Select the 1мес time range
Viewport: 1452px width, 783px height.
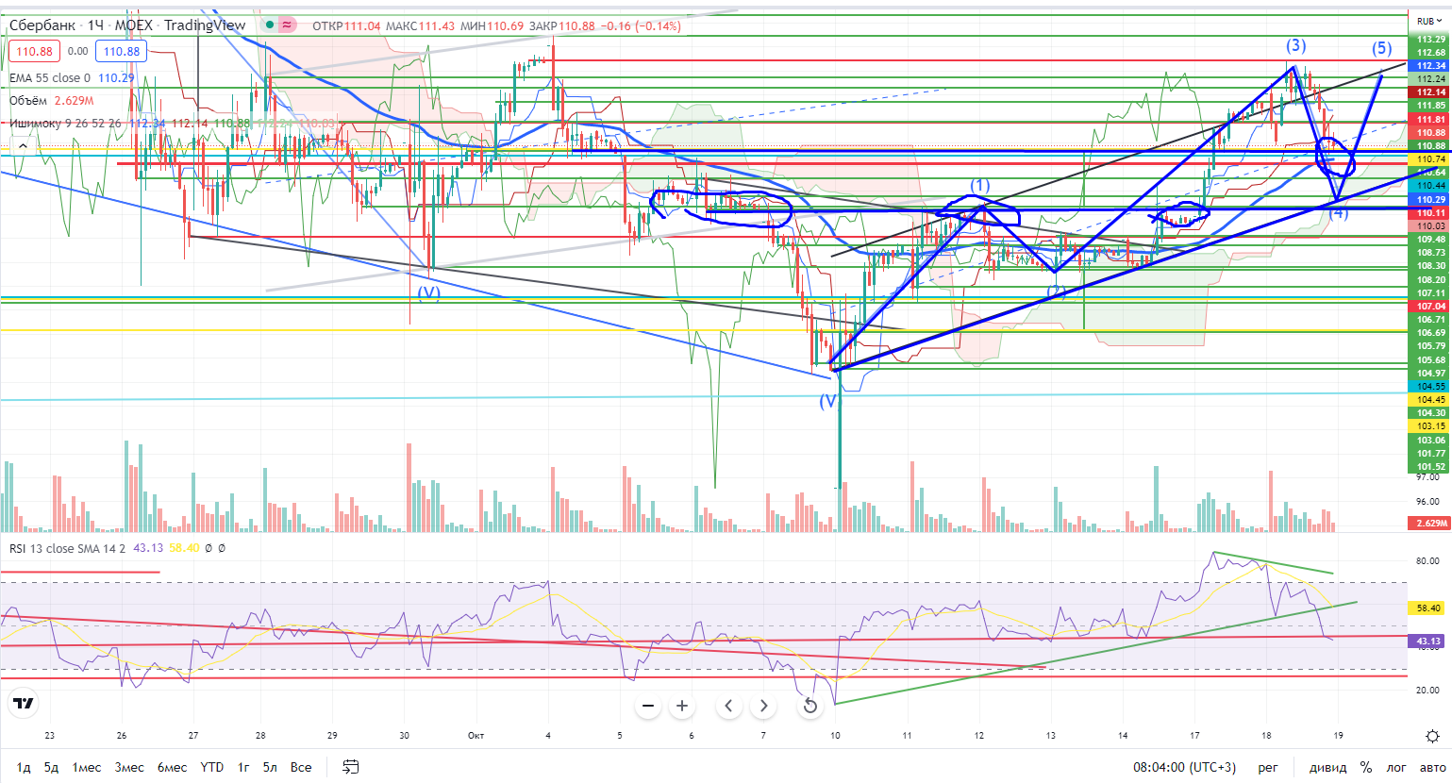point(87,767)
